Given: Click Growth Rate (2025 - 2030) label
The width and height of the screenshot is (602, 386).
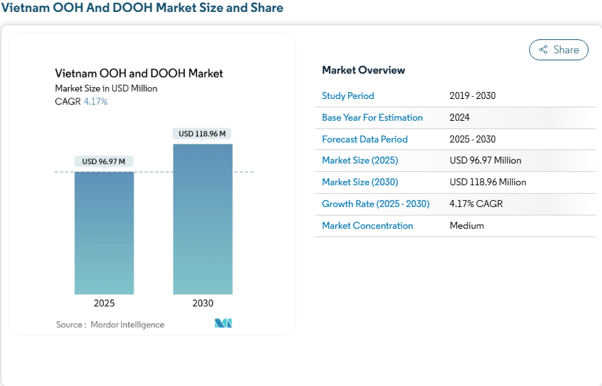Looking at the screenshot, I should coord(375,204).
